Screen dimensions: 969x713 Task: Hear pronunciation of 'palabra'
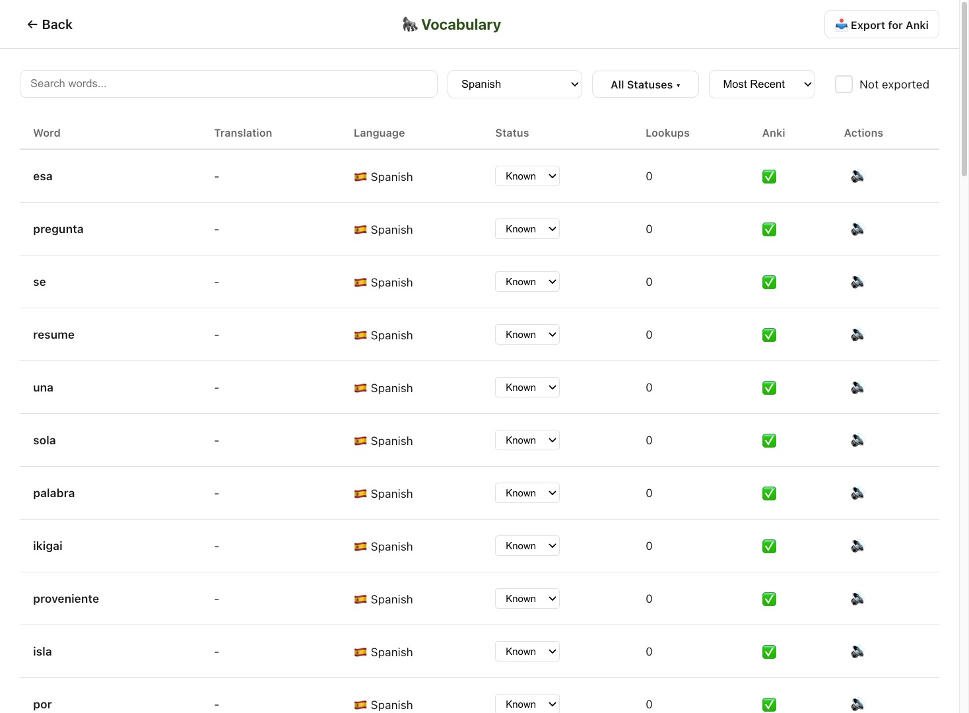pos(857,493)
